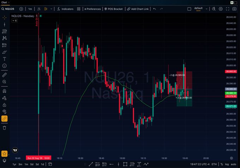Screen dimensions: 240x168
Task: Toggle auto scale
Action: (x=233, y=164)
